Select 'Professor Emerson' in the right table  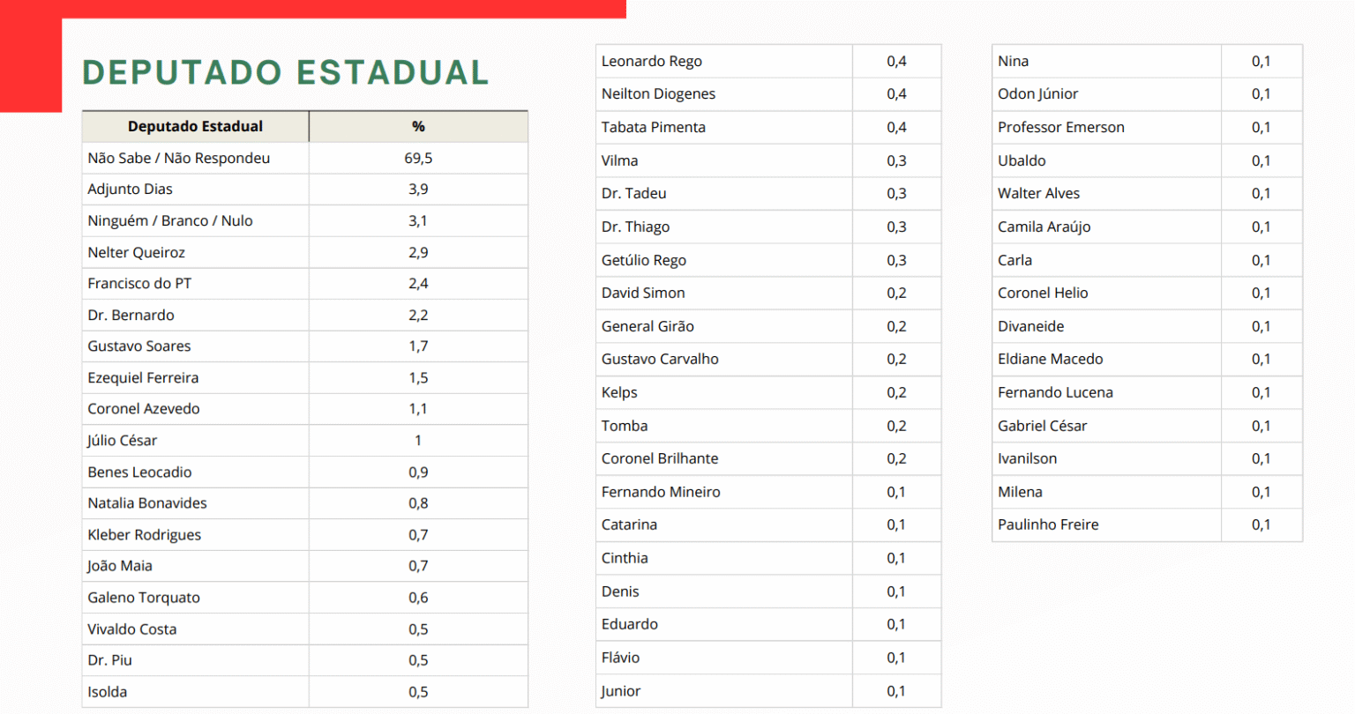1061,127
